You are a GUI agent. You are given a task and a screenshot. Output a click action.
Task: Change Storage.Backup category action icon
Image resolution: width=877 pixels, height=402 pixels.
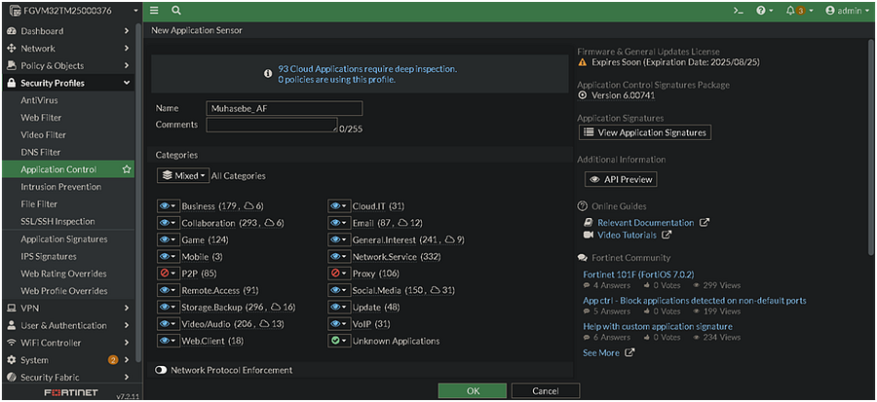(168, 307)
